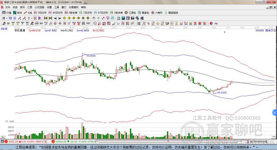Viewport: 277px width, 150px height.
Task: Open the T四方形 tool
Action: [x=86, y=13]
